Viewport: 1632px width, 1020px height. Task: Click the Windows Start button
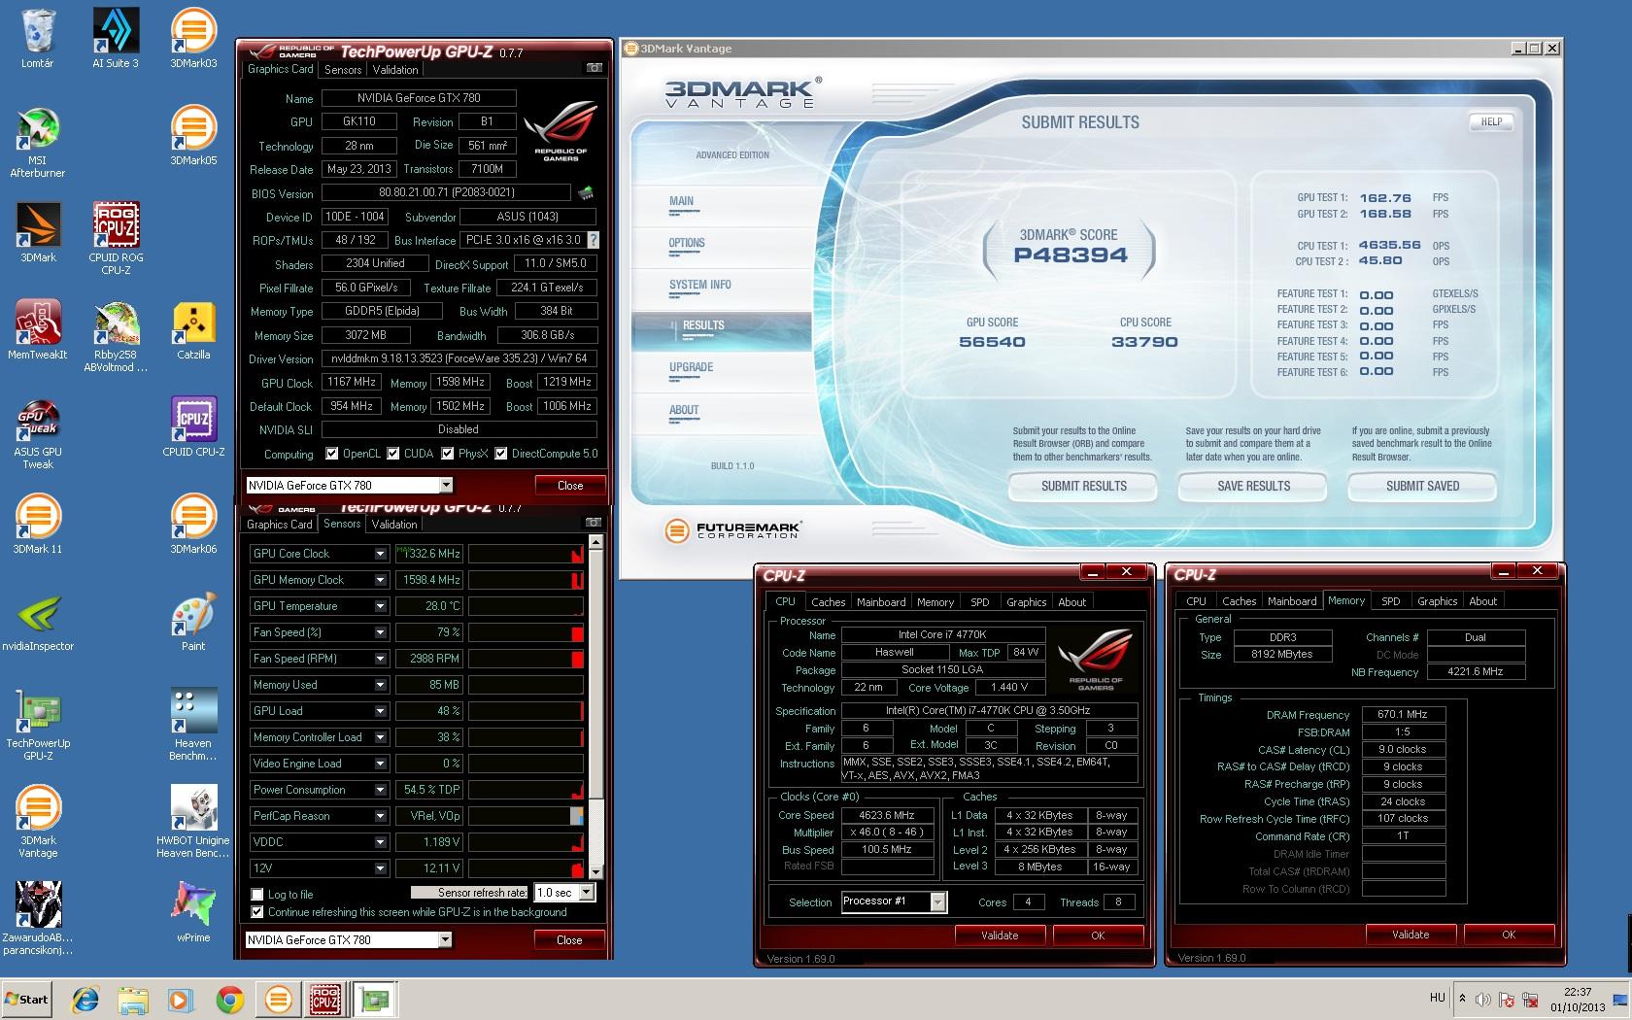[27, 1000]
